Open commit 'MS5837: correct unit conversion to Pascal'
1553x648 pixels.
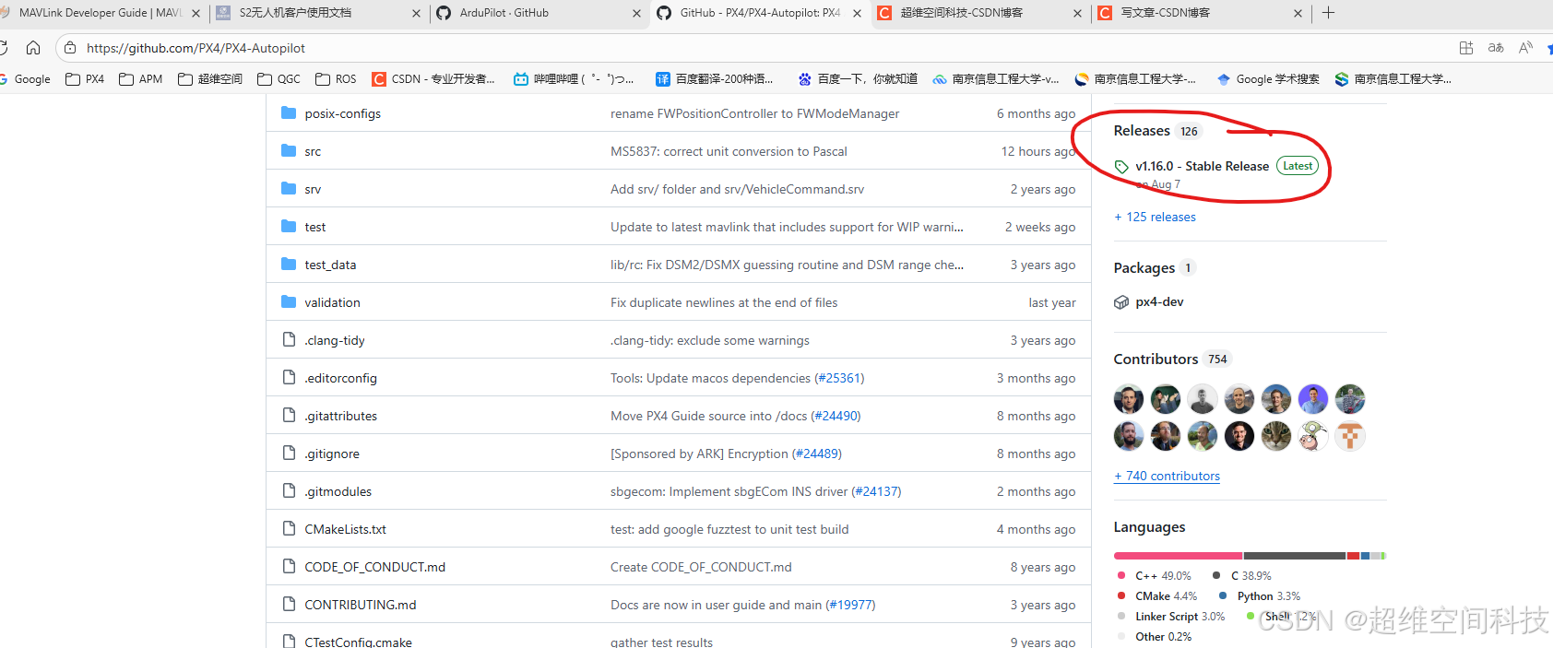(x=729, y=152)
